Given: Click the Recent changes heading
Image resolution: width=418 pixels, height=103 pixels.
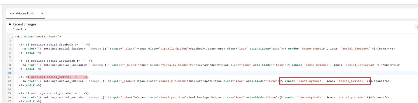Looking at the screenshot, I should pyautogui.click(x=24, y=24).
